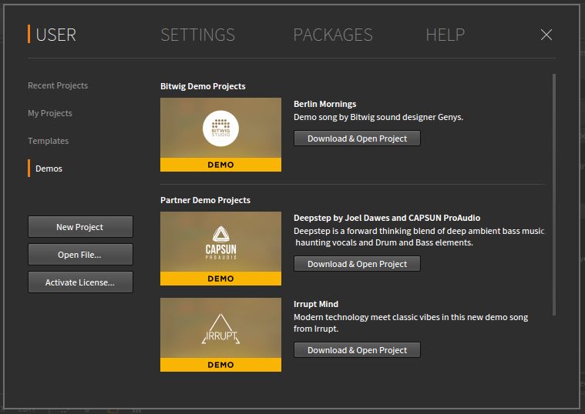
Task: Click the DEMO banner under Berlin Mornings
Action: click(x=221, y=165)
